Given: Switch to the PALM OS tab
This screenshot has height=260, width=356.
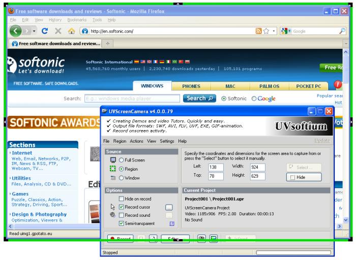Looking at the screenshot, I should pos(269,86).
